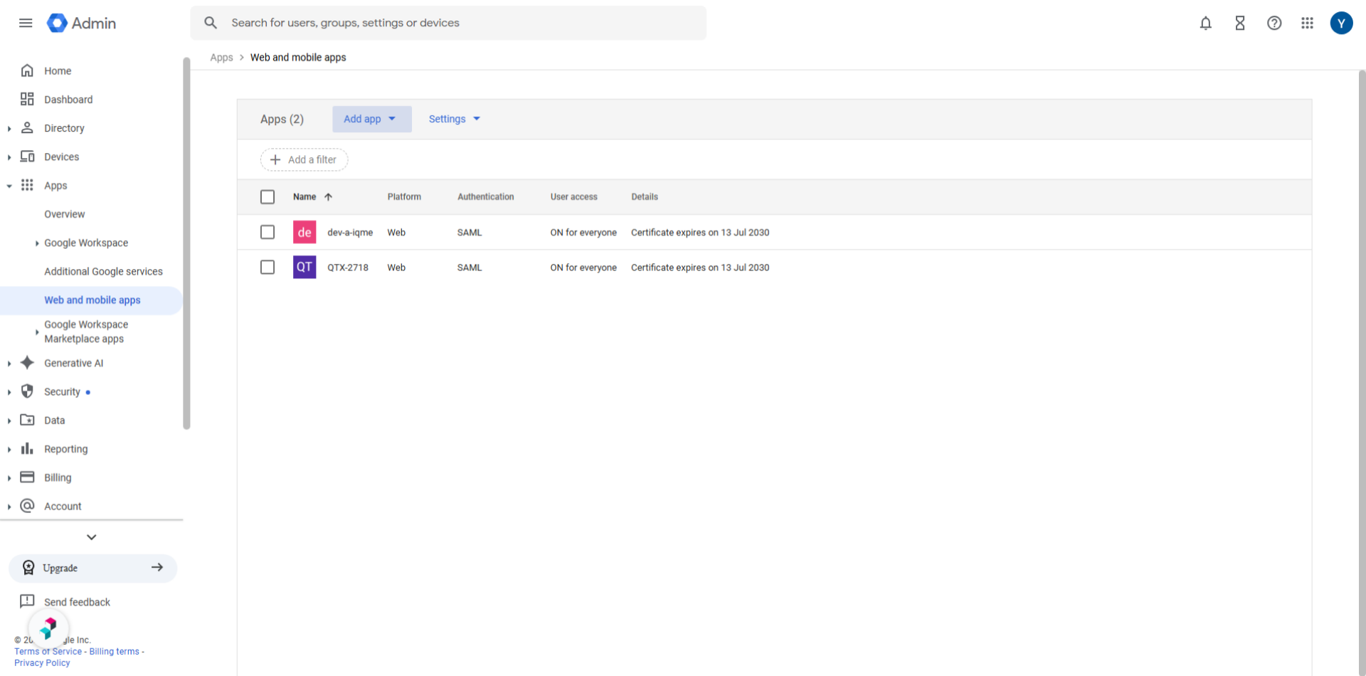1366x676 pixels.
Task: Click the sidebar vertical scrollbar
Action: [x=186, y=243]
